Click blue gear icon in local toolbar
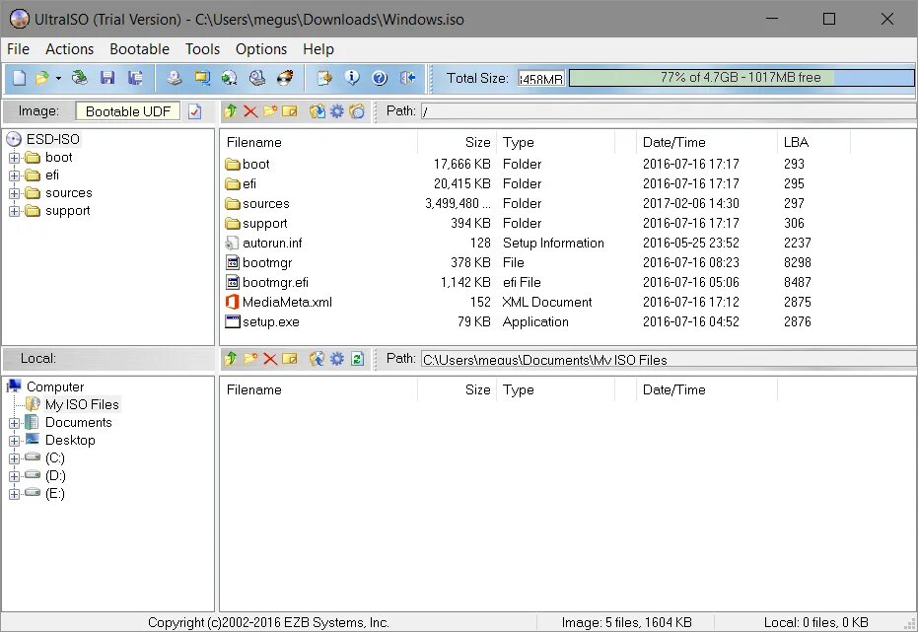The width and height of the screenshot is (918, 632). [x=337, y=359]
